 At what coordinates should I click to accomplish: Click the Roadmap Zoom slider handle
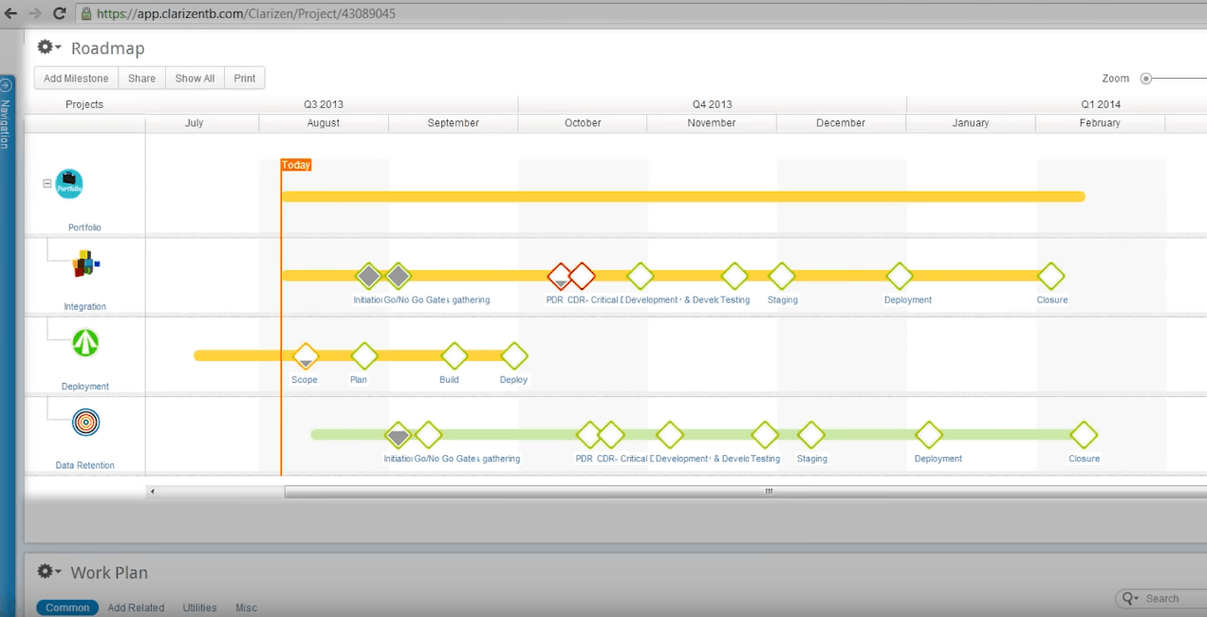(x=1146, y=79)
